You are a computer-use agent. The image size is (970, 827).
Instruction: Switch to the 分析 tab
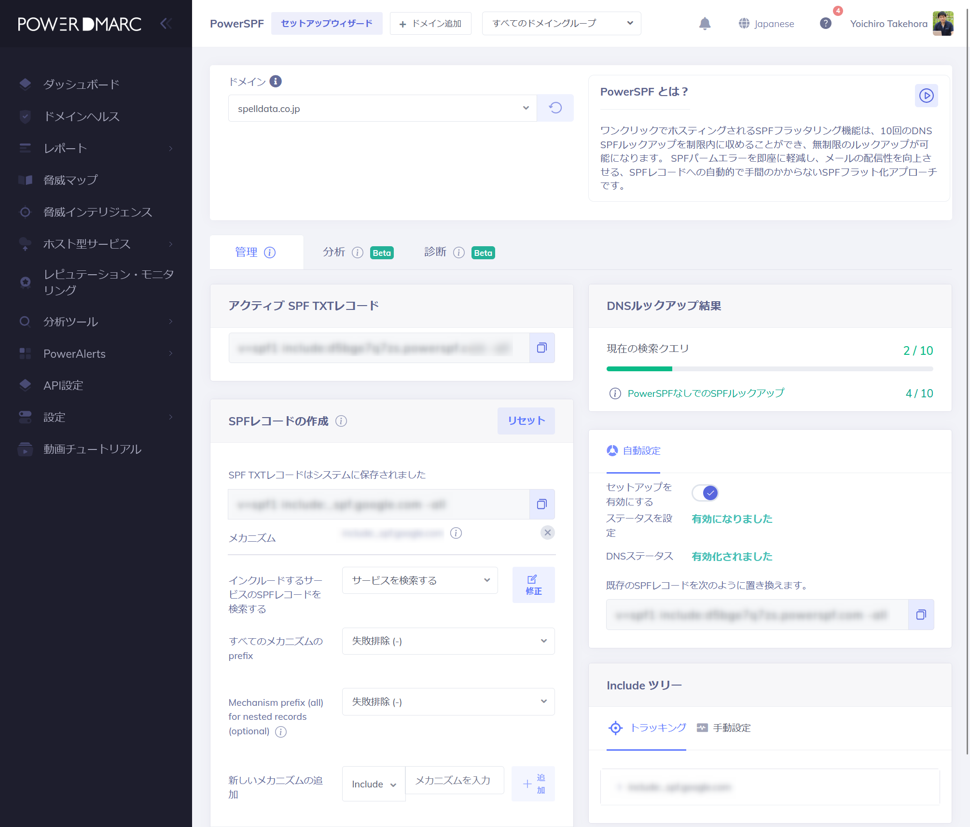coord(358,252)
